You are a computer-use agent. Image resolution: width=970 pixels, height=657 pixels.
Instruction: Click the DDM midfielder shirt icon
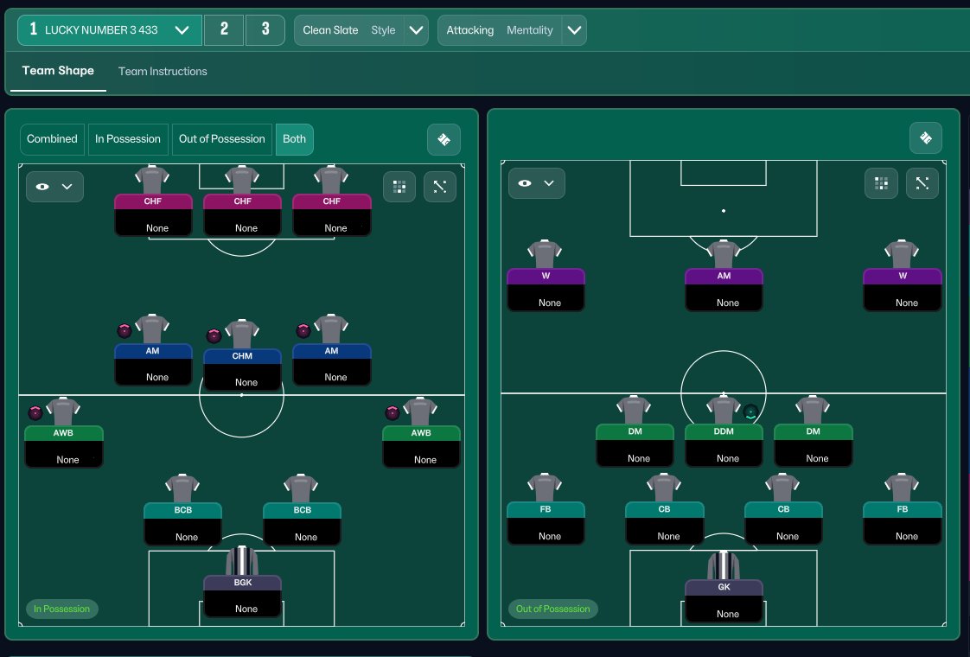pos(723,410)
